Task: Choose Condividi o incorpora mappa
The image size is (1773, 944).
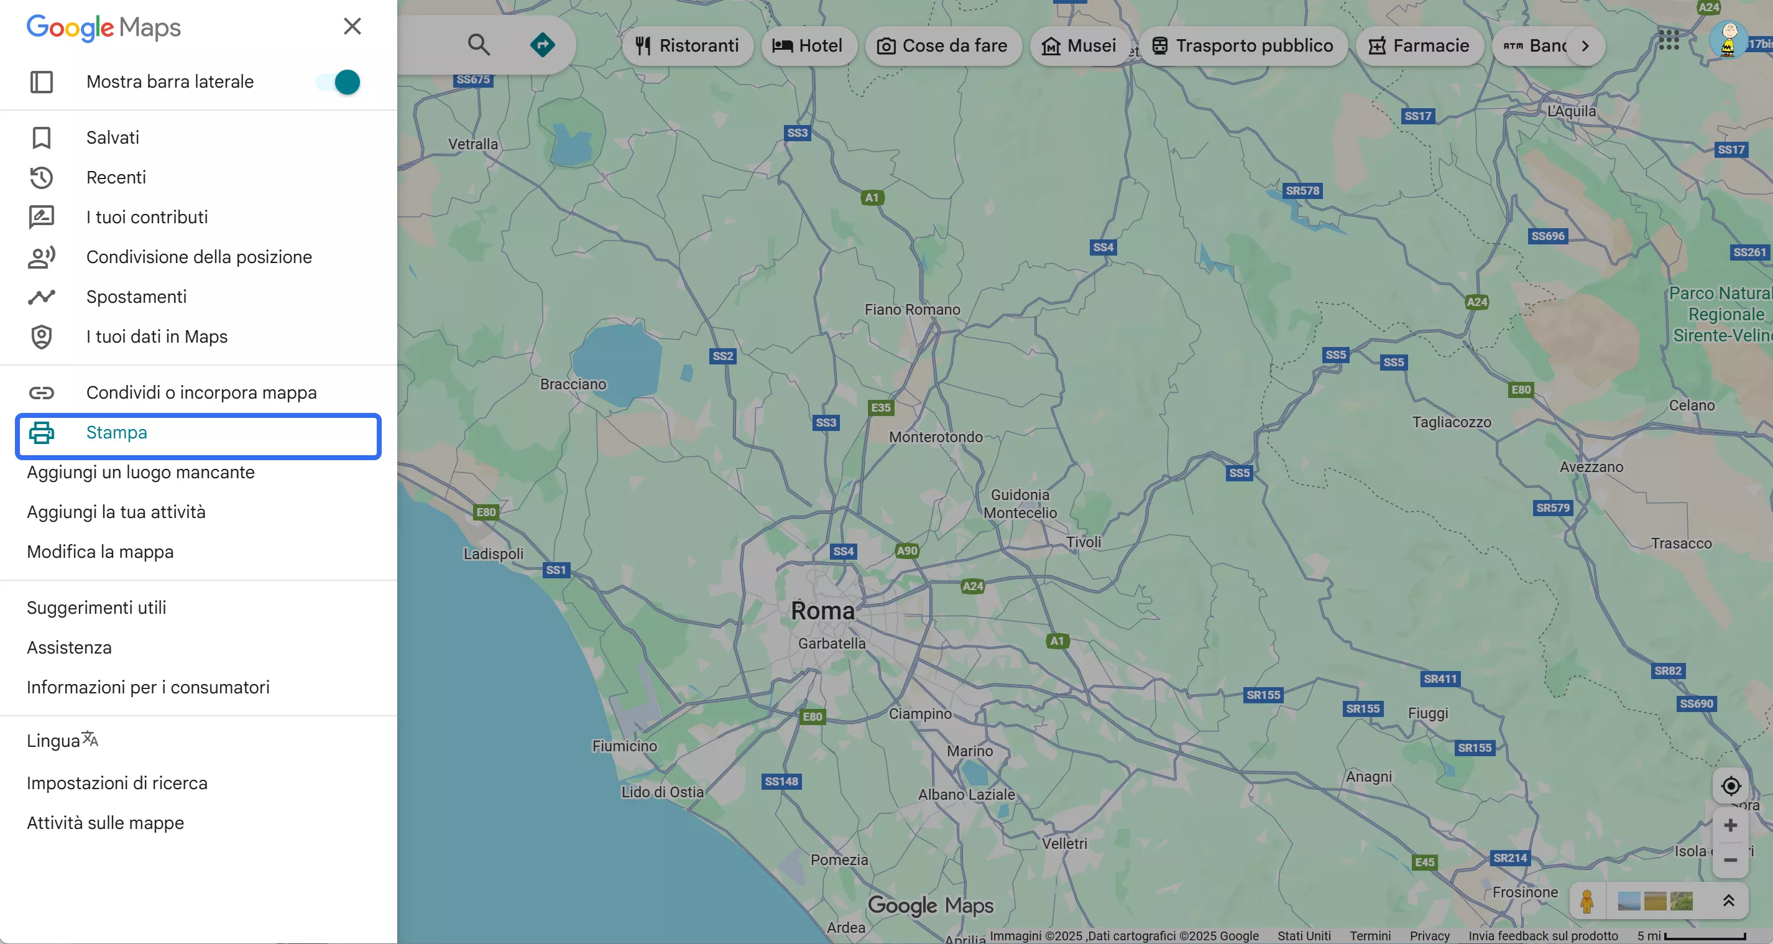Action: click(x=201, y=392)
